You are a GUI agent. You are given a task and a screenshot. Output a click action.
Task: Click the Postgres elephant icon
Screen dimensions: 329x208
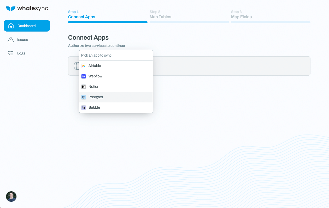pyautogui.click(x=84, y=97)
